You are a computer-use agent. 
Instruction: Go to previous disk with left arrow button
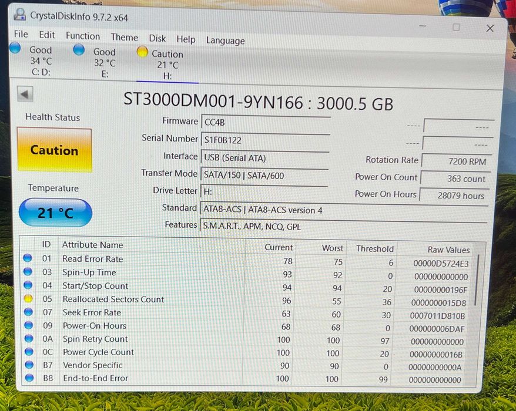pyautogui.click(x=25, y=95)
